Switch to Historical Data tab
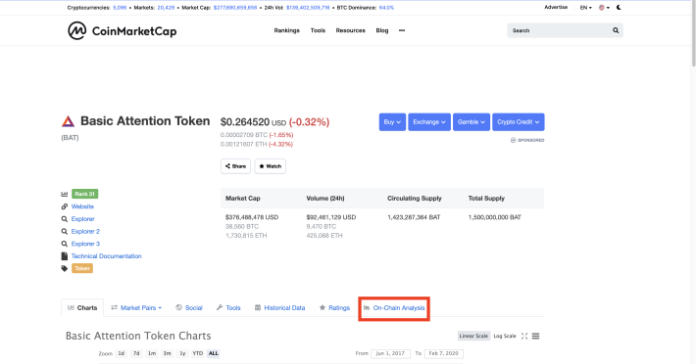Image resolution: width=696 pixels, height=364 pixels. point(279,308)
